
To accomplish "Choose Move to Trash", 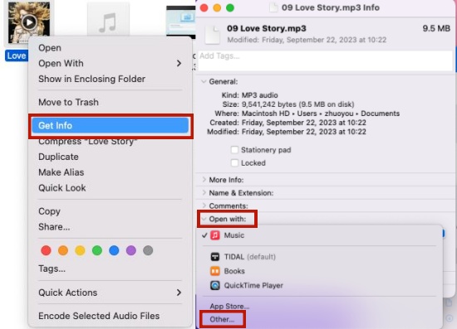I will [x=68, y=102].
